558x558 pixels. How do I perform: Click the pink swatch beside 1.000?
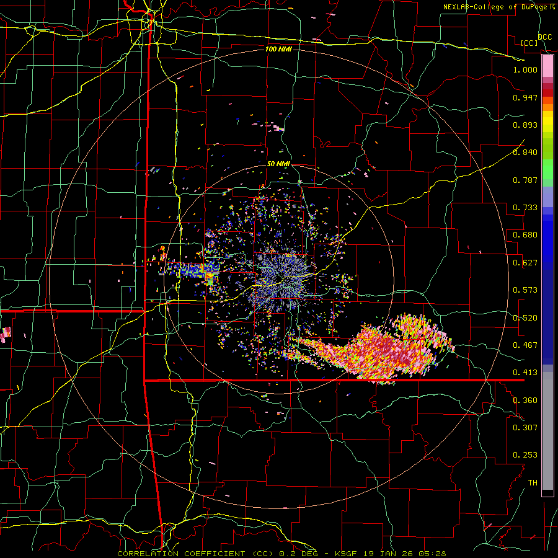(547, 66)
